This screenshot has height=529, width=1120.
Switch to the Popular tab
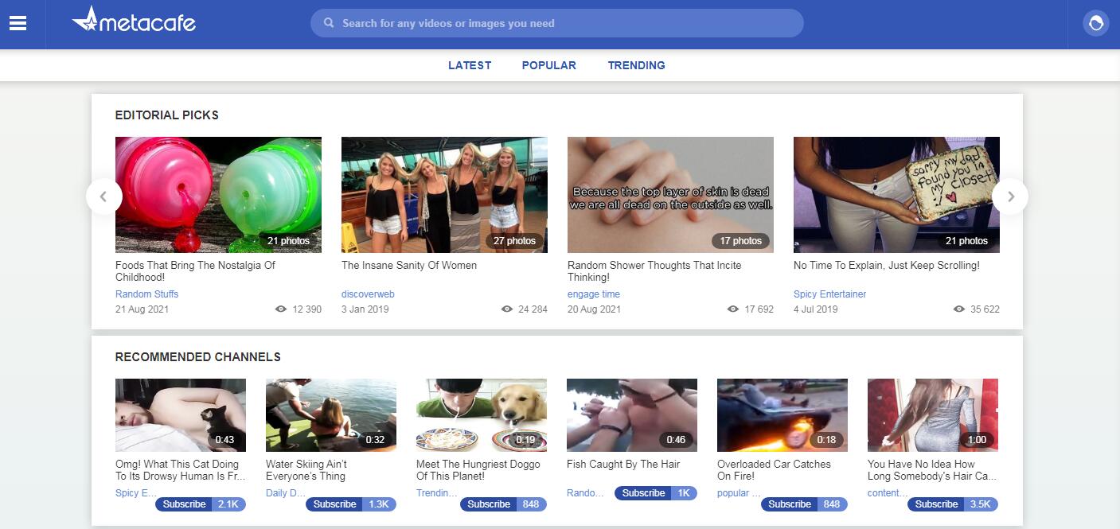pos(548,65)
